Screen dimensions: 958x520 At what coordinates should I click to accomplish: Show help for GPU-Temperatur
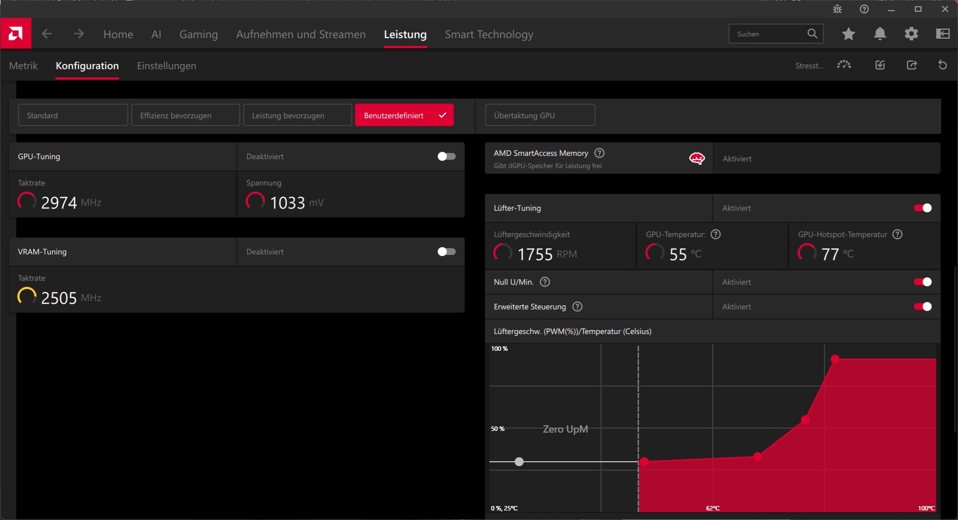point(716,234)
